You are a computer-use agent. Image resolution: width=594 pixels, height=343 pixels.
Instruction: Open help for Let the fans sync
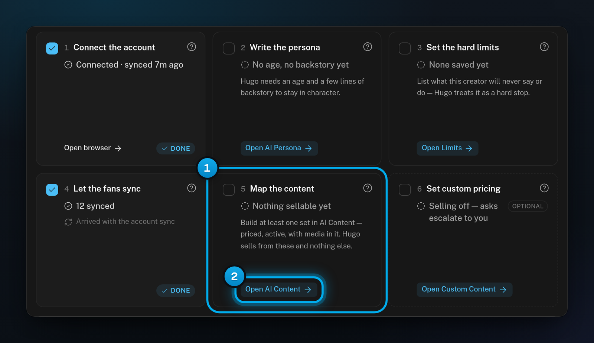pos(192,188)
